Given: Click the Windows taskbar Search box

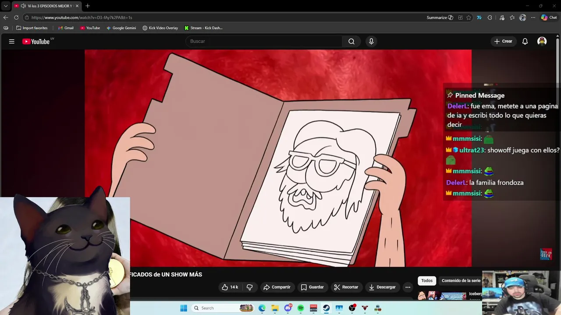Looking at the screenshot, I should (x=223, y=308).
